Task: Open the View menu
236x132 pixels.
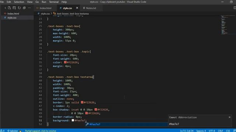Action: pyautogui.click(x=29, y=2)
